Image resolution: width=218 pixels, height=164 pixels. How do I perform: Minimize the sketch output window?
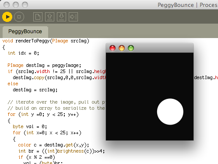pyautogui.click(x=122, y=48)
